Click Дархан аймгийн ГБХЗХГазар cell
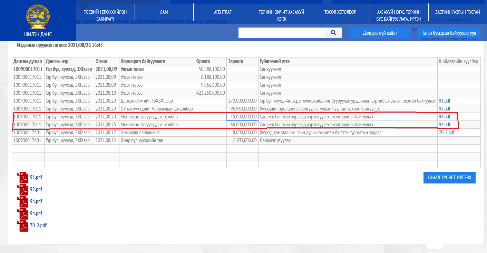Image resolution: width=487 pixels, height=253 pixels. click(157, 101)
